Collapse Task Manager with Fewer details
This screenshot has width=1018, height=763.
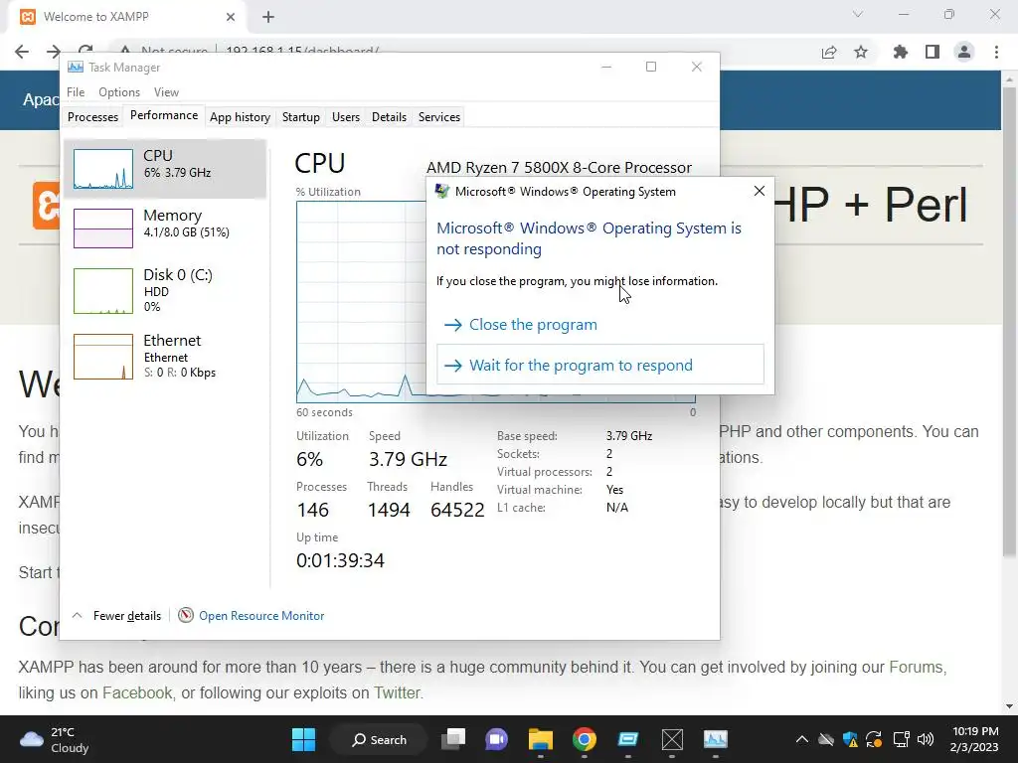tap(126, 616)
